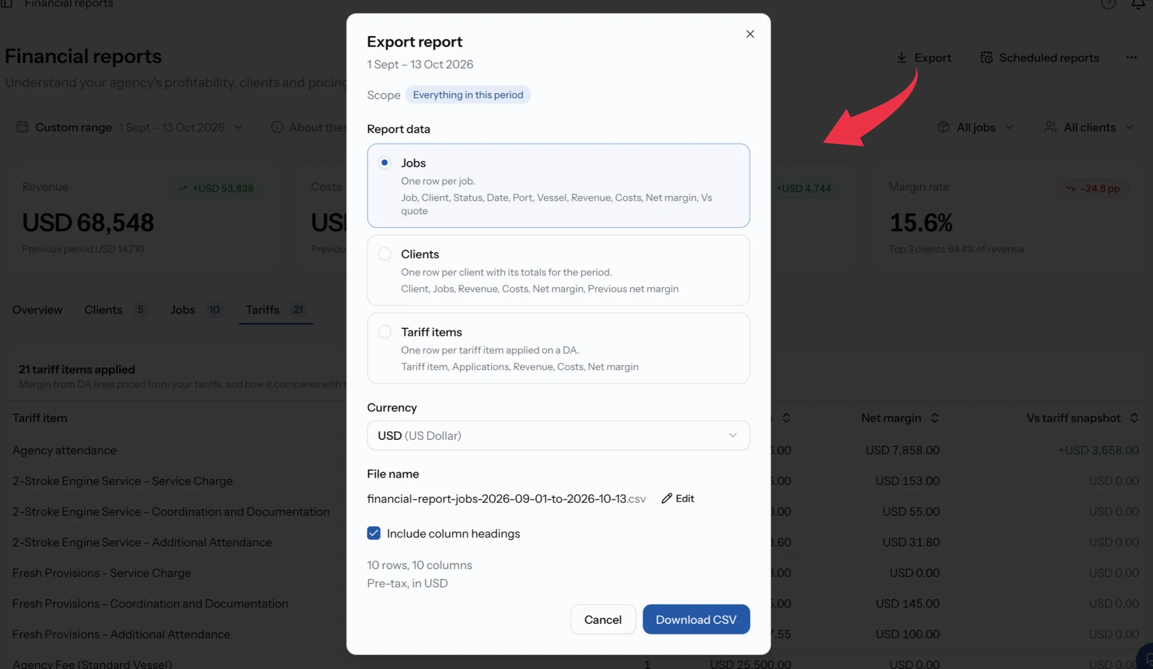
Task: Click the Tariff item column header
Action: tap(40, 418)
